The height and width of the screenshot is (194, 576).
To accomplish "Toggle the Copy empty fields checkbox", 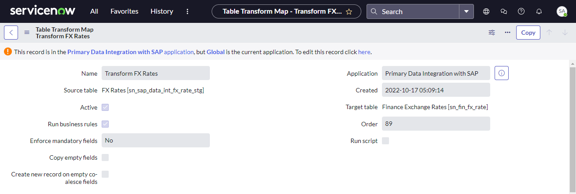I will pos(105,157).
